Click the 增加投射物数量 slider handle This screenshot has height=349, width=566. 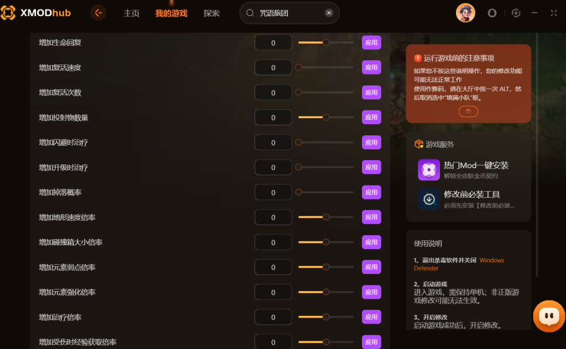point(326,117)
